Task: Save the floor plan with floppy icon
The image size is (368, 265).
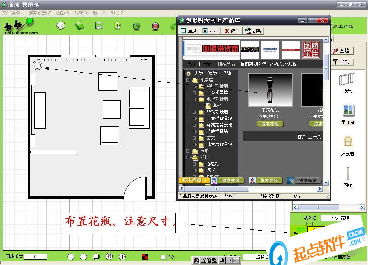Action: coord(98,25)
